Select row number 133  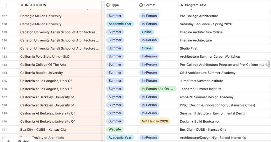(x=4, y=65)
